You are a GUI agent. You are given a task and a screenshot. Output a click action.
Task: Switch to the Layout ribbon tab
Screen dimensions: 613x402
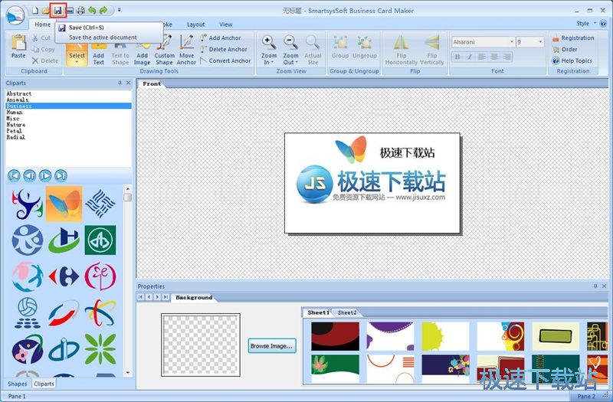[x=196, y=25]
